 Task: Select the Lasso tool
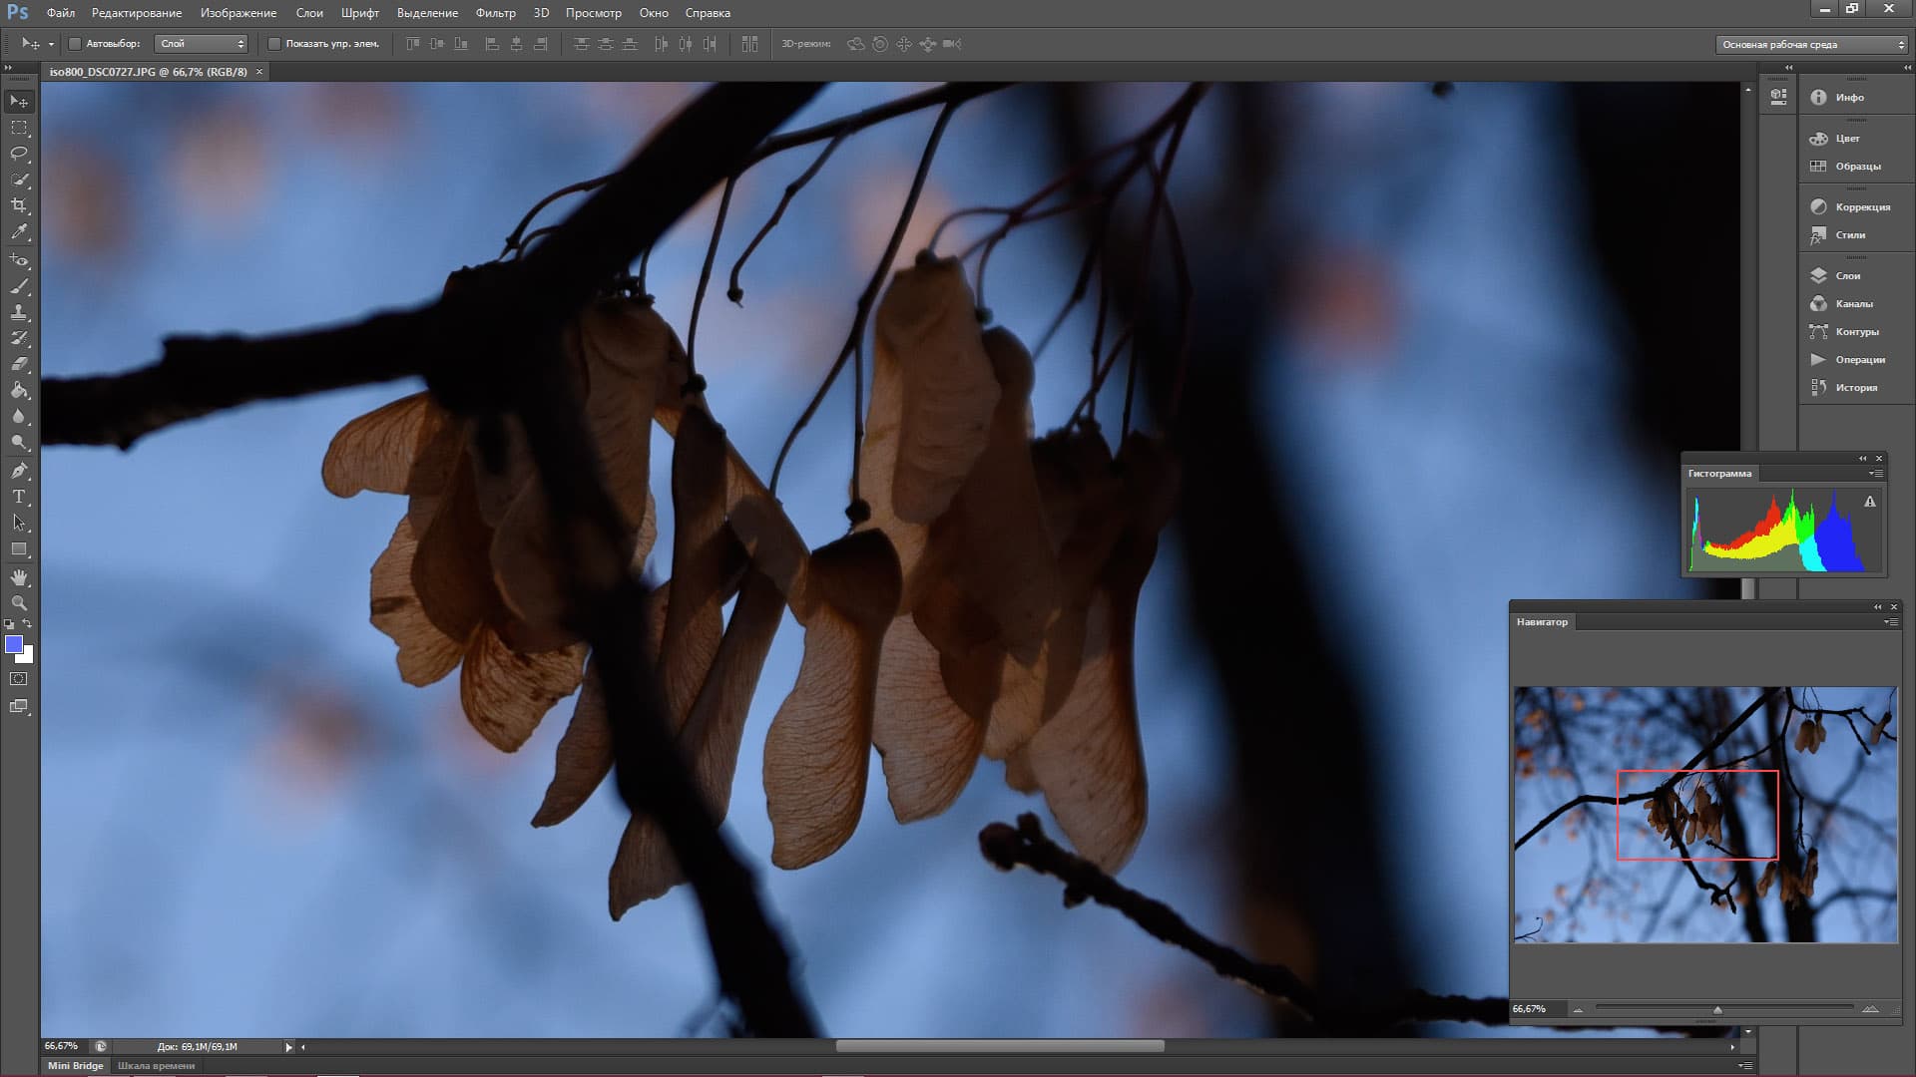(x=19, y=154)
